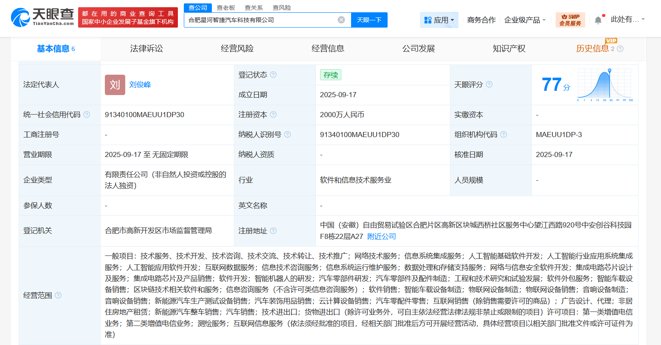The height and width of the screenshot is (345, 661).
Task: Click the 天眼一下 search button
Action: [x=369, y=20]
